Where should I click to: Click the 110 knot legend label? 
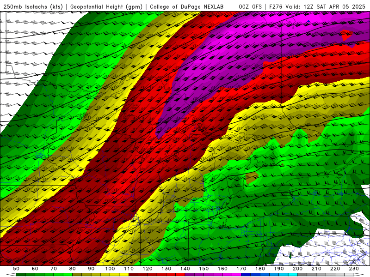coord(129,269)
